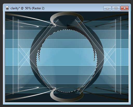Click the crossing dotted X pattern right of the ring
The height and width of the screenshot is (107, 133).
pyautogui.click(x=110, y=57)
